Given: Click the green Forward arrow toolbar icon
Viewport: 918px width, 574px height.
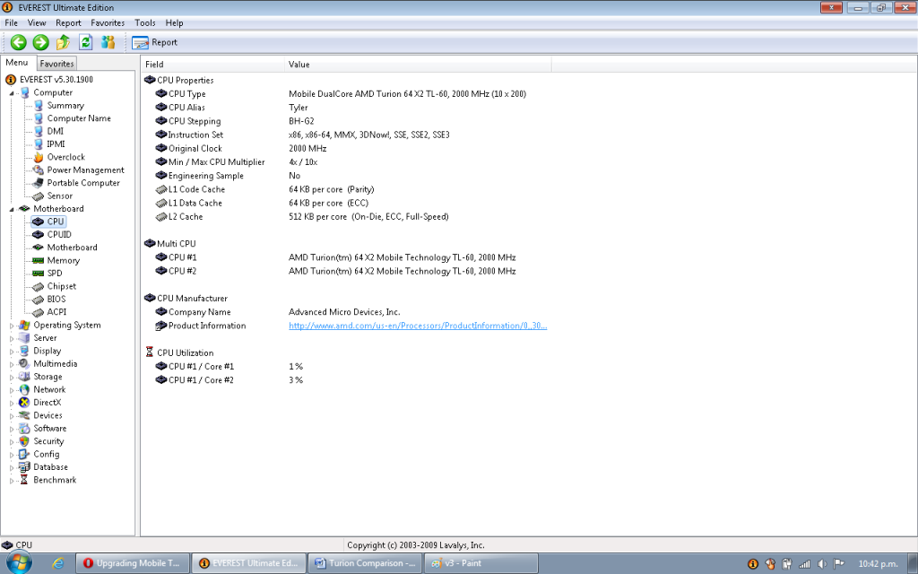Looking at the screenshot, I should tap(41, 42).
